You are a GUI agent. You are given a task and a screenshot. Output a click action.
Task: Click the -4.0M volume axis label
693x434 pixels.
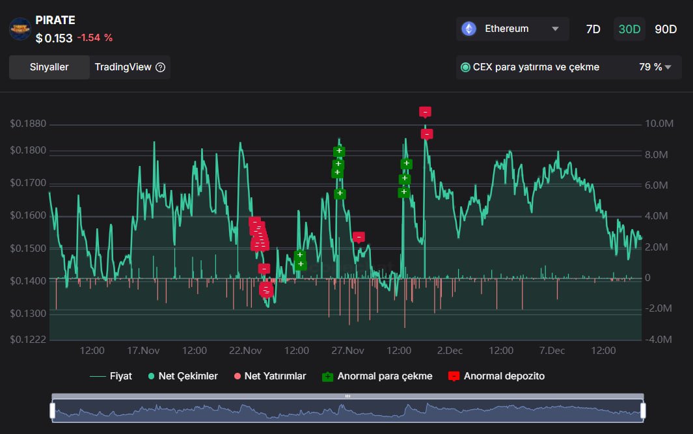(x=659, y=340)
